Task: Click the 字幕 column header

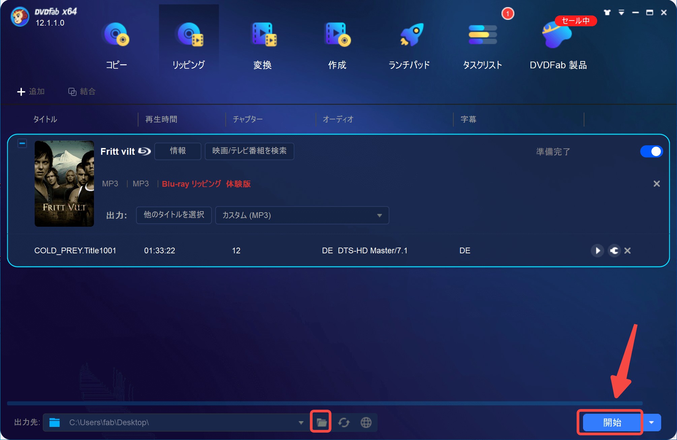Action: pos(469,119)
